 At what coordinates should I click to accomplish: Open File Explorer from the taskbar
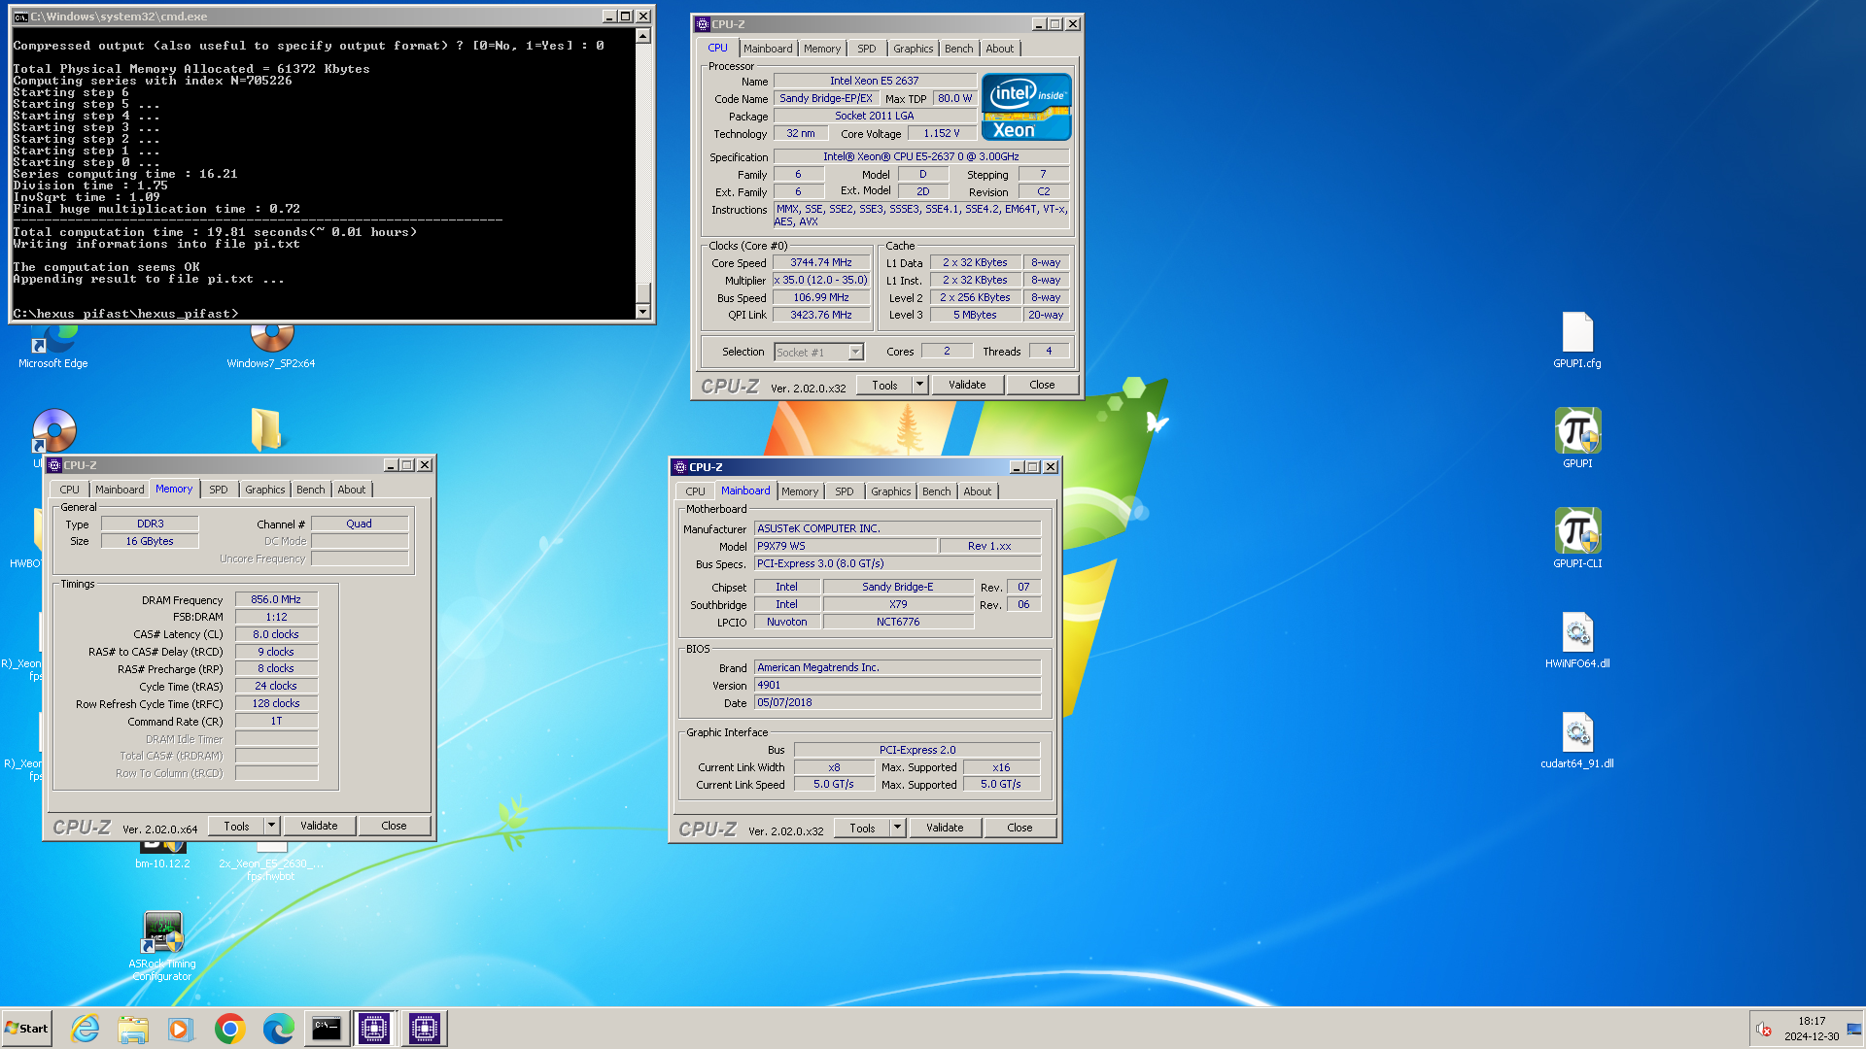(x=133, y=1029)
